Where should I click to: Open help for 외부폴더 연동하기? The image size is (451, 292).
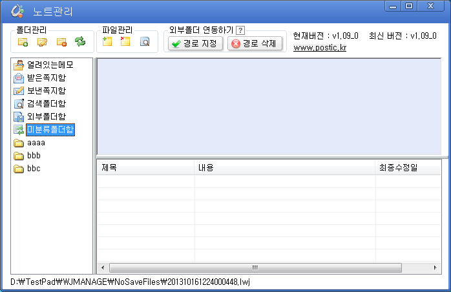pos(240,30)
